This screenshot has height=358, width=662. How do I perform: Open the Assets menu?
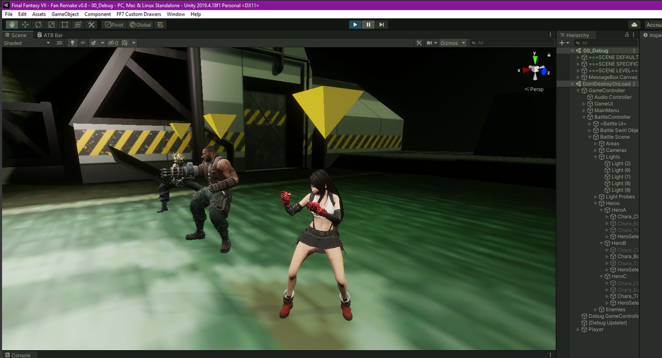click(39, 14)
